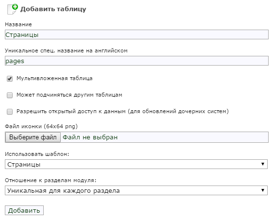
Task: Click the Разрешить открытый доступ label text
Action: pos(122,111)
